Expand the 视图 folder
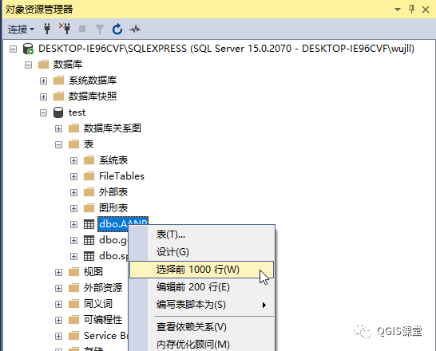The image size is (436, 351). pos(58,272)
